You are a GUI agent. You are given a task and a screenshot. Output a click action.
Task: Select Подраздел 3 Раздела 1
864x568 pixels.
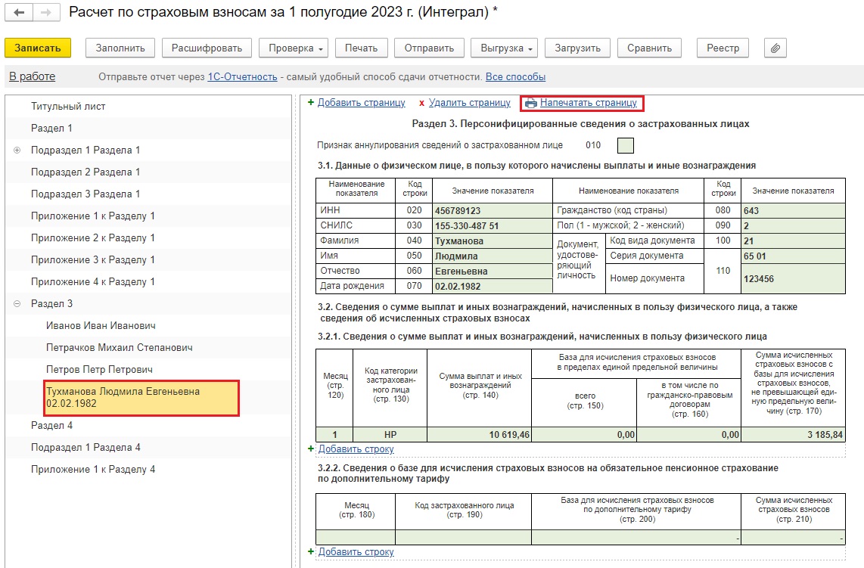(x=85, y=194)
